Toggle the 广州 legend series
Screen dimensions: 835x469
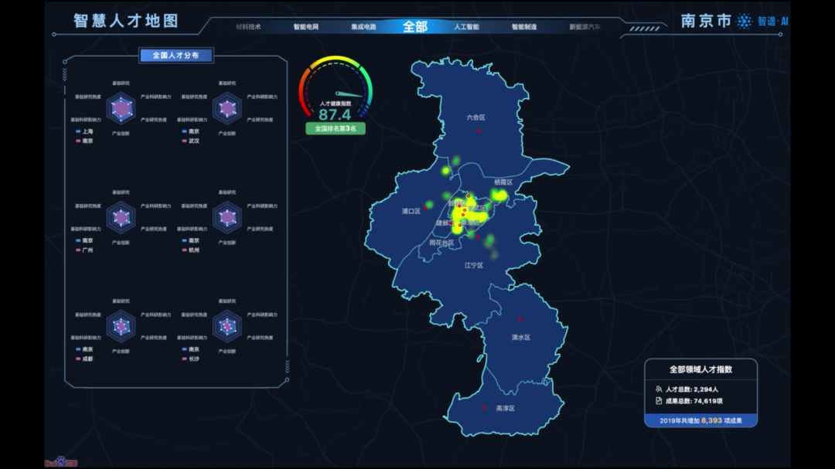(84, 250)
